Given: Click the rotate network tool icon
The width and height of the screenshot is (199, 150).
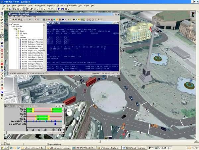Looking at the screenshot, I should [x=35, y=9].
